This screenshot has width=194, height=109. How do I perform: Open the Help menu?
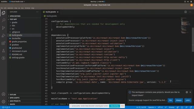click(x=33, y=8)
